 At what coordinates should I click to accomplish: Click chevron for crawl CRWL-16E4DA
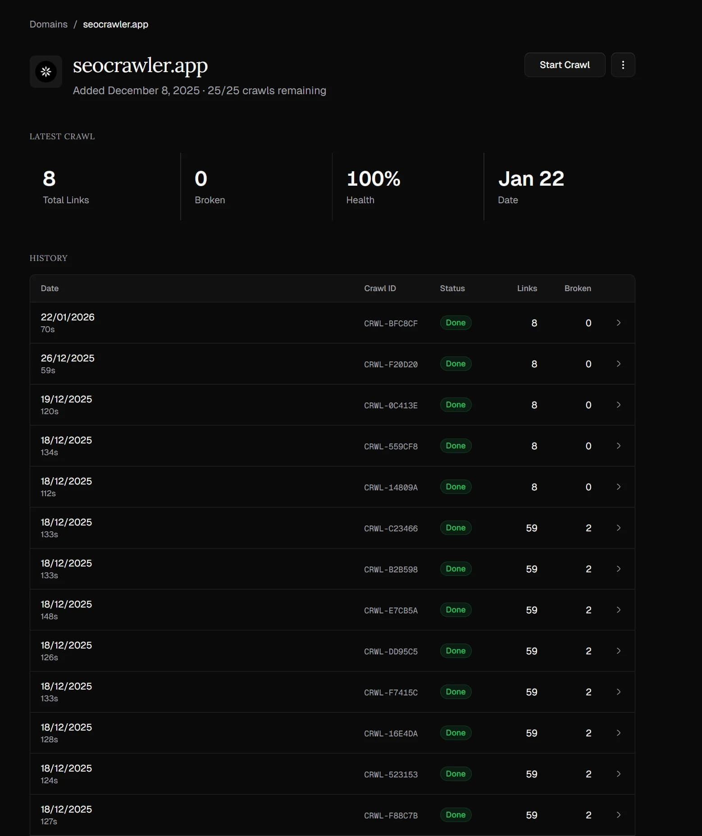(619, 733)
